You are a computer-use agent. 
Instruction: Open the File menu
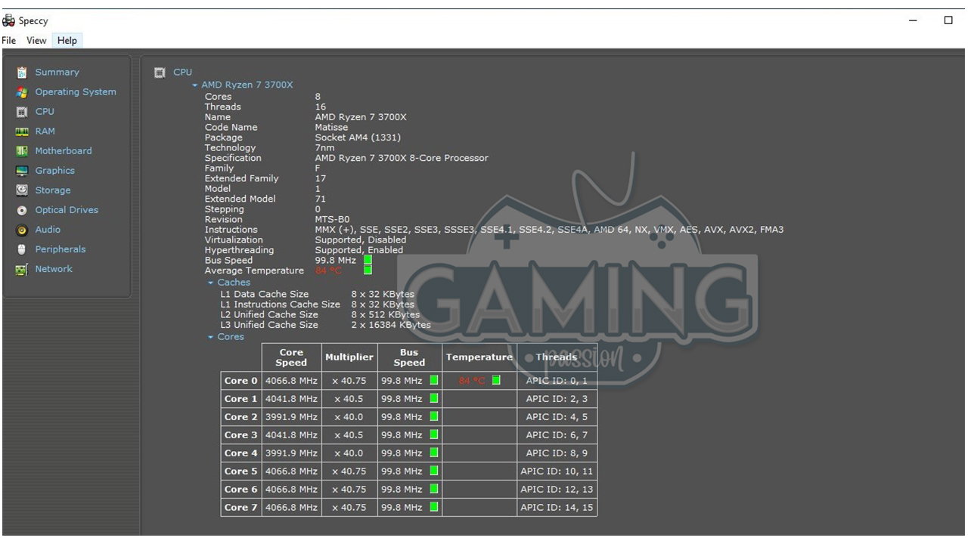tap(9, 41)
